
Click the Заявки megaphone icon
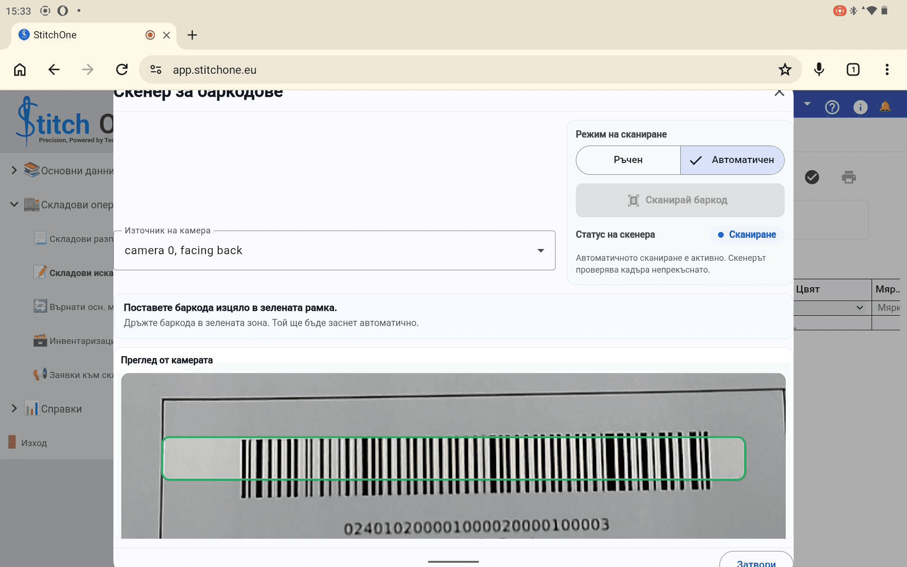[40, 374]
